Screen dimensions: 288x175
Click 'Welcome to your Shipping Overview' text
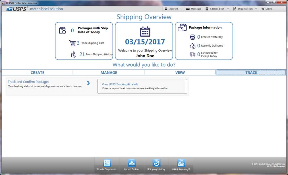pyautogui.click(x=145, y=50)
